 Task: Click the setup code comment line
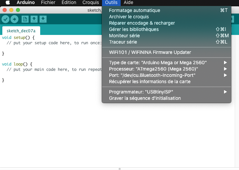[x=54, y=43]
